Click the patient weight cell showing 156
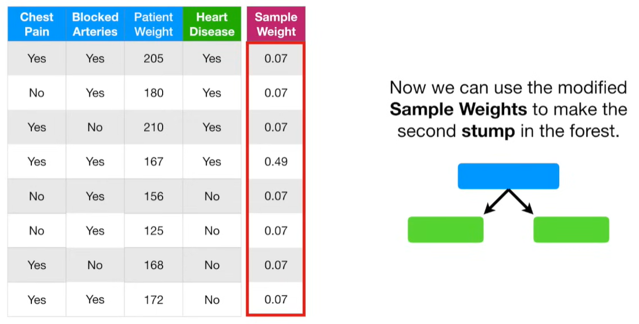Screen dimensions: 639x324 point(153,196)
